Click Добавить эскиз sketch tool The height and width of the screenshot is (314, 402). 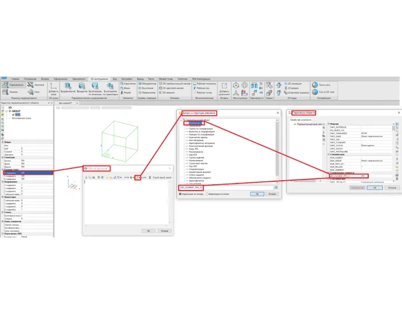tap(53, 89)
